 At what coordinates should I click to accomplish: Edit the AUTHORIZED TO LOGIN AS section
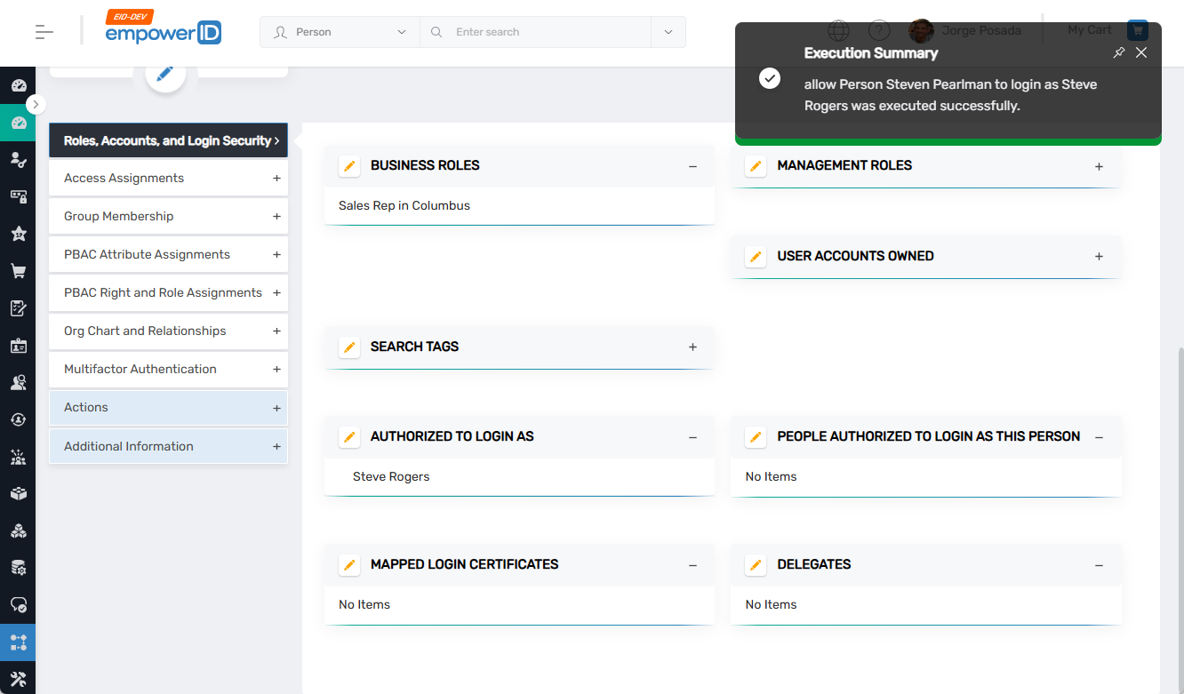click(x=349, y=437)
